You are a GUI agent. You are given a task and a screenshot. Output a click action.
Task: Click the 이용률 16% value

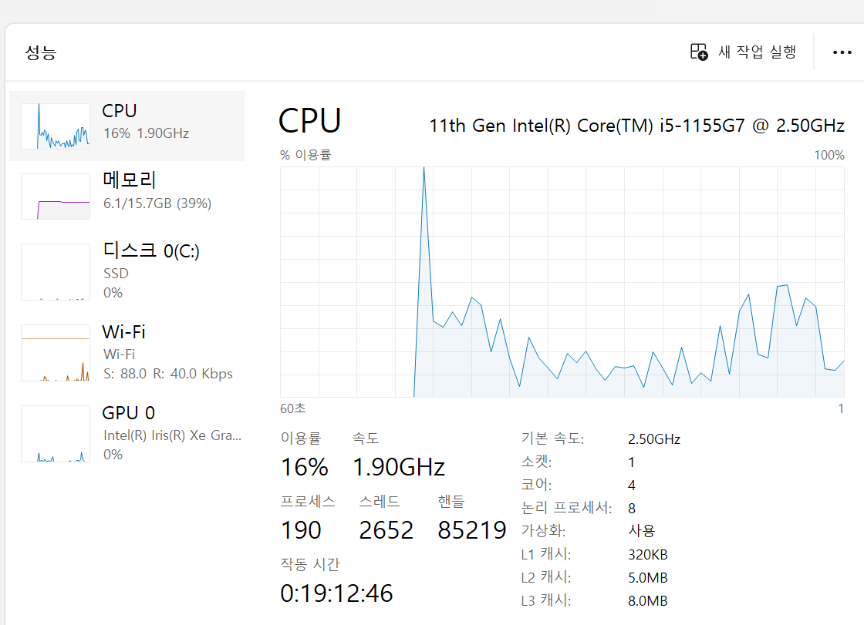(x=304, y=467)
